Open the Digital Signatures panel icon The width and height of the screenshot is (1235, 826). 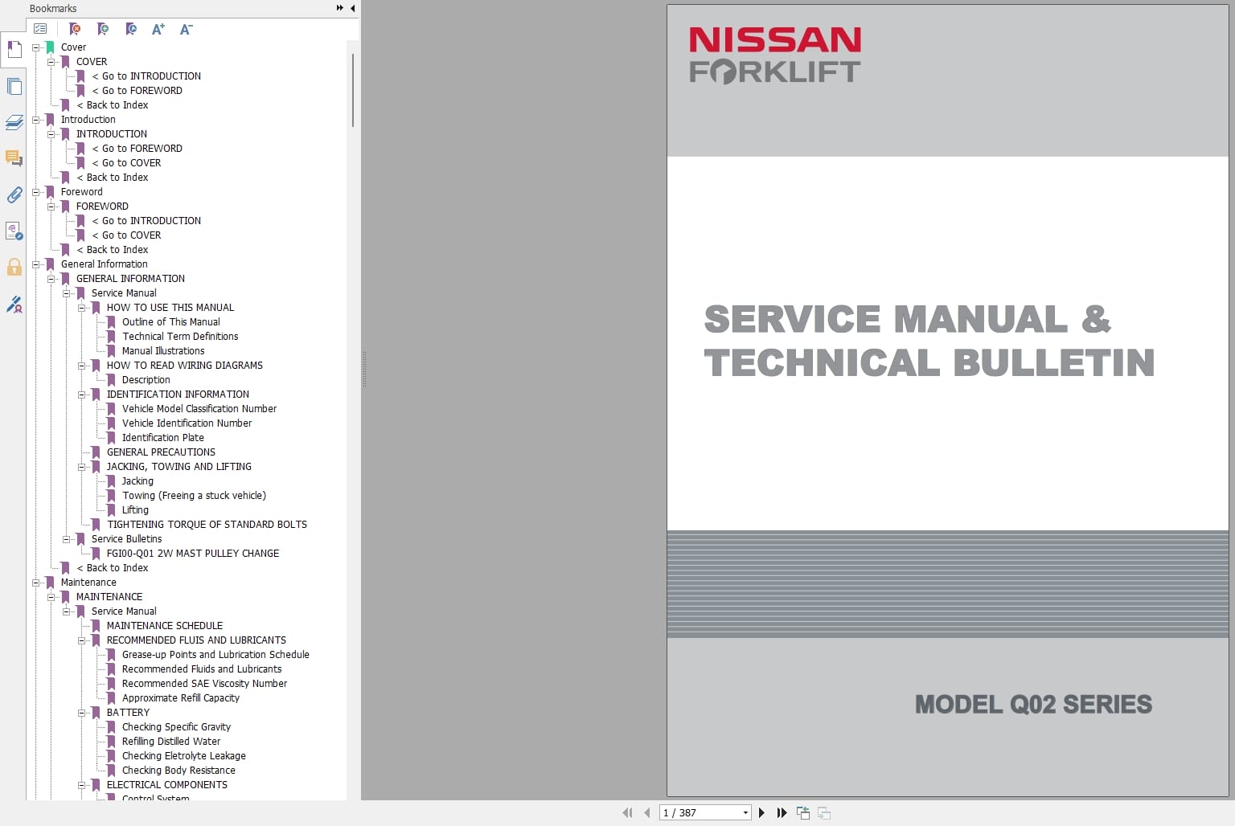click(x=14, y=231)
